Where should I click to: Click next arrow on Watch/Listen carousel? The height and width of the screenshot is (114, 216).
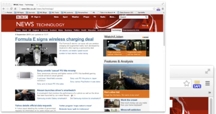pyautogui.click(x=147, y=48)
